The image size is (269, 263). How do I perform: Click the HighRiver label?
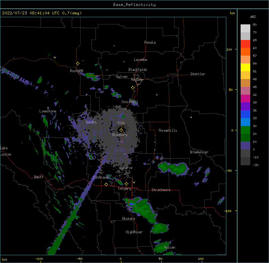134,232
